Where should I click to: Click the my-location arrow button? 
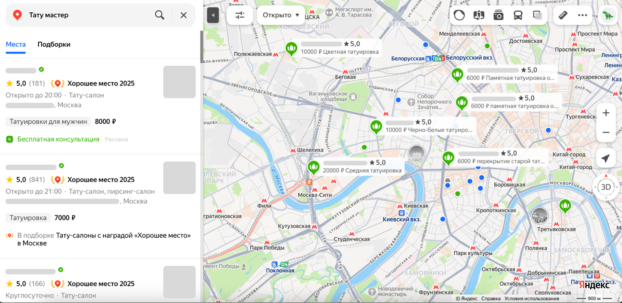point(606,158)
